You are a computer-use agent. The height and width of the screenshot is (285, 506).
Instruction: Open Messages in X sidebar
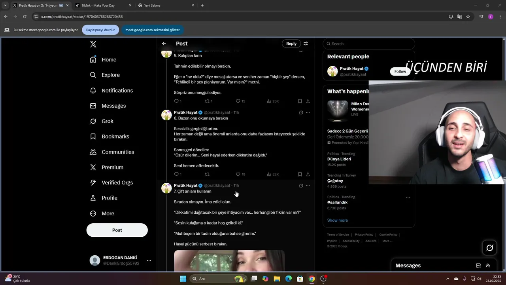108,106
